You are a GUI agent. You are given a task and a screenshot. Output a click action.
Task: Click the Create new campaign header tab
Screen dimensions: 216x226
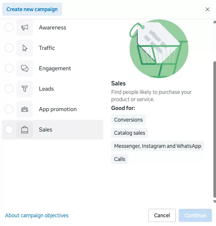pyautogui.click(x=32, y=9)
